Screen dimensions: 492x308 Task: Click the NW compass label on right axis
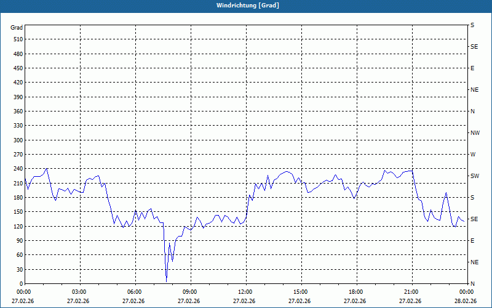pos(475,133)
